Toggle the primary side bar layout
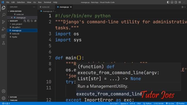 168,2
